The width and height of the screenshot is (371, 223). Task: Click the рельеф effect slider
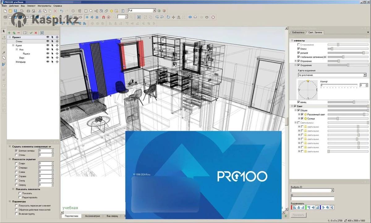[x=348, y=53]
